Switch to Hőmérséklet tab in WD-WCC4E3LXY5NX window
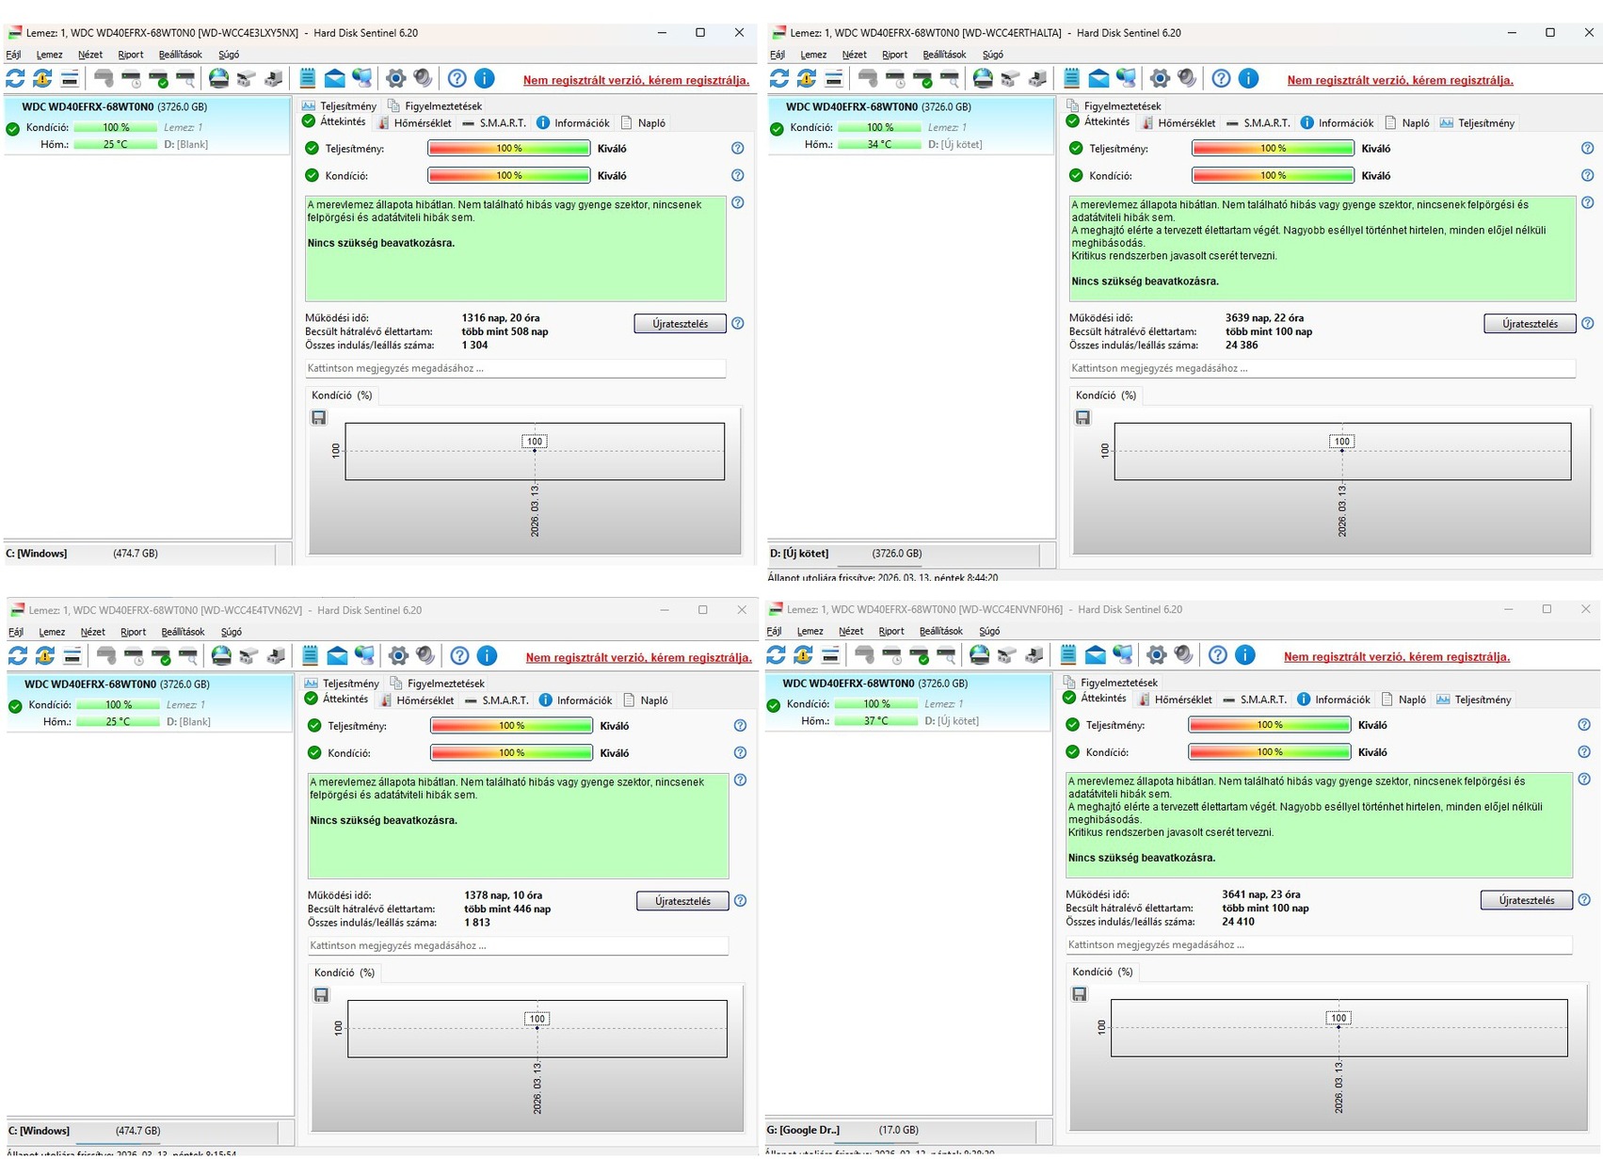1603x1159 pixels. coord(413,123)
